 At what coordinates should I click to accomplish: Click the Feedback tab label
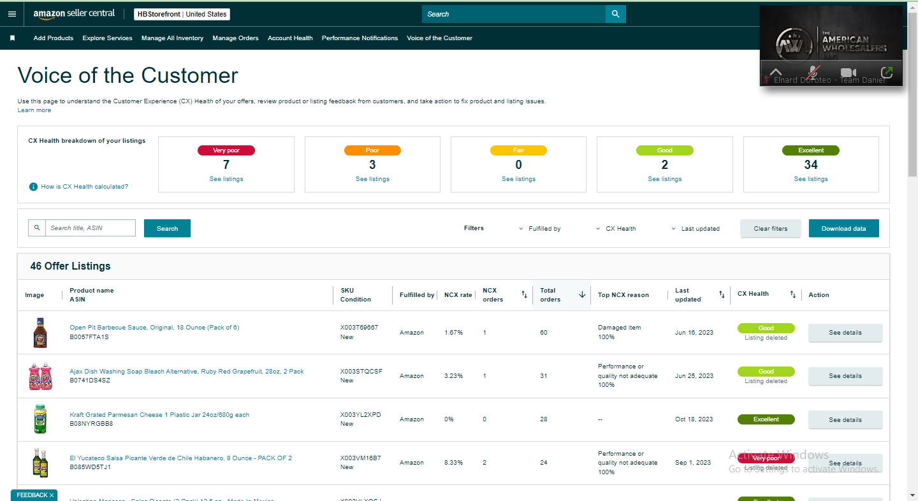(x=32, y=495)
